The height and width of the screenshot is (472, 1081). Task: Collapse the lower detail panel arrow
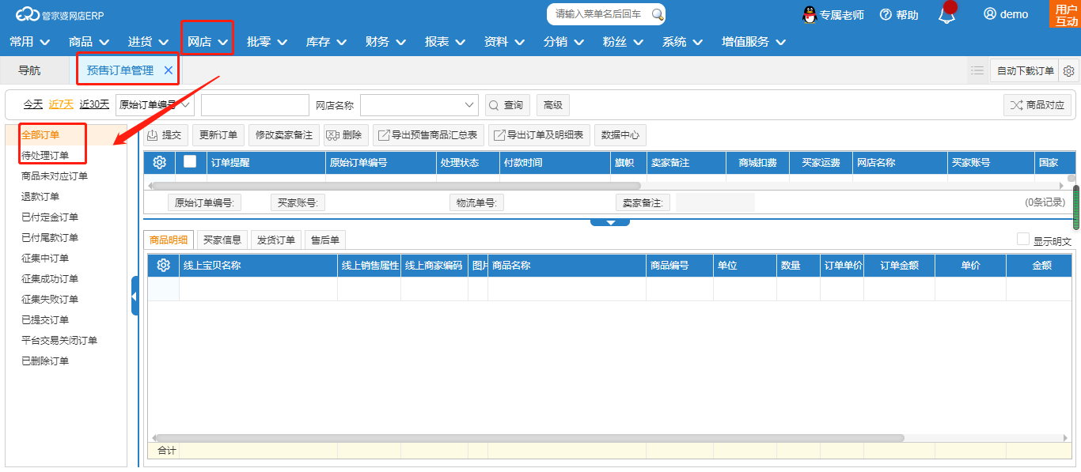point(610,222)
